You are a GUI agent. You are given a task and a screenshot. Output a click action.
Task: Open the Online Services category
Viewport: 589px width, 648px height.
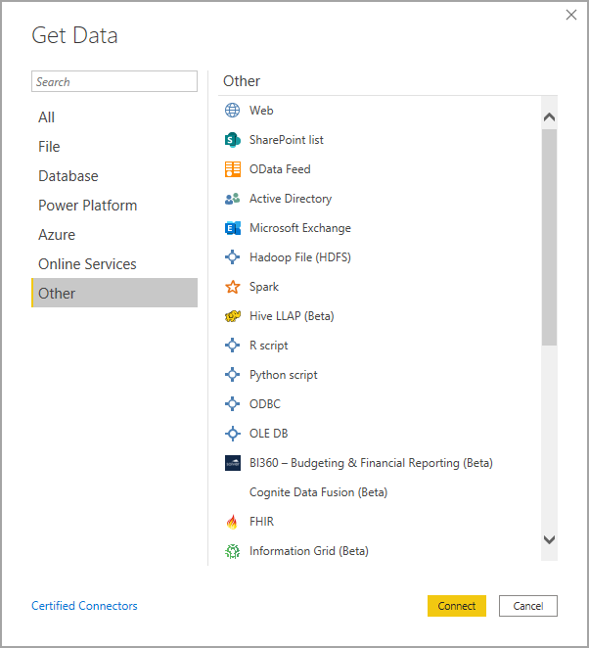coord(87,264)
